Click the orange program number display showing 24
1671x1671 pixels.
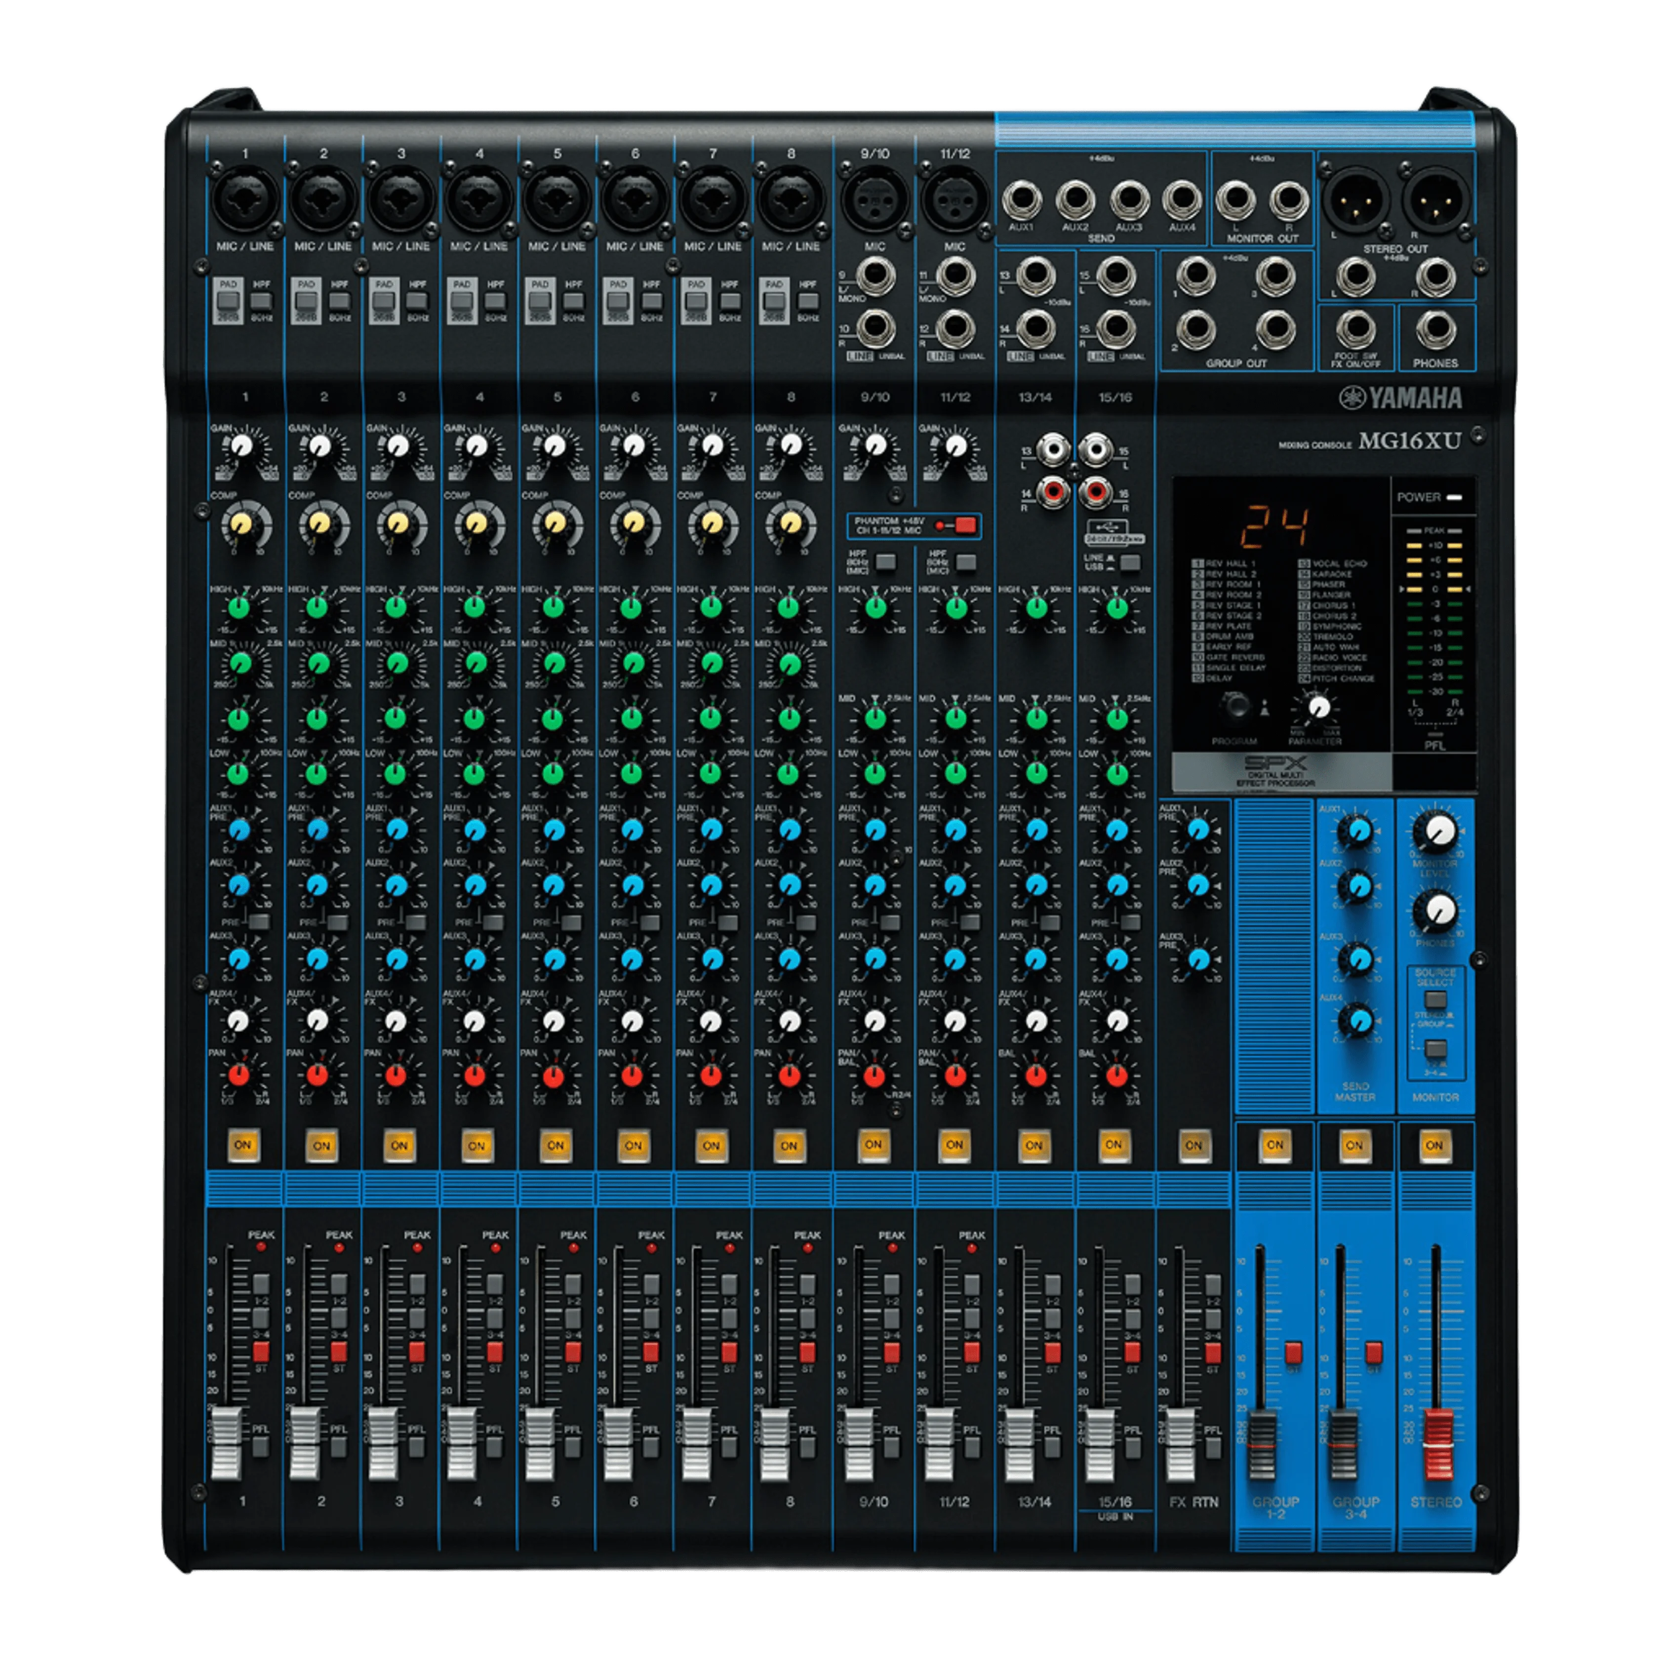coord(1276,527)
